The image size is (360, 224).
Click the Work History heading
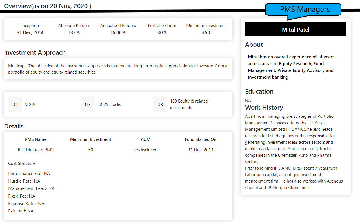[264, 107]
